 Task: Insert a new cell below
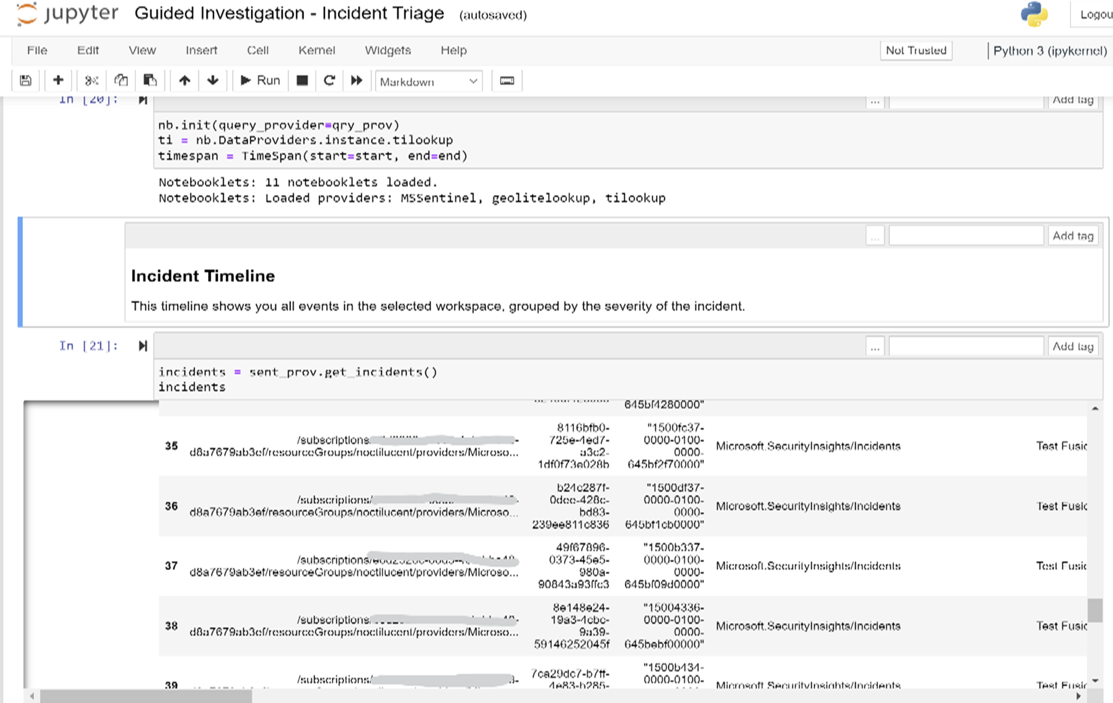(58, 80)
